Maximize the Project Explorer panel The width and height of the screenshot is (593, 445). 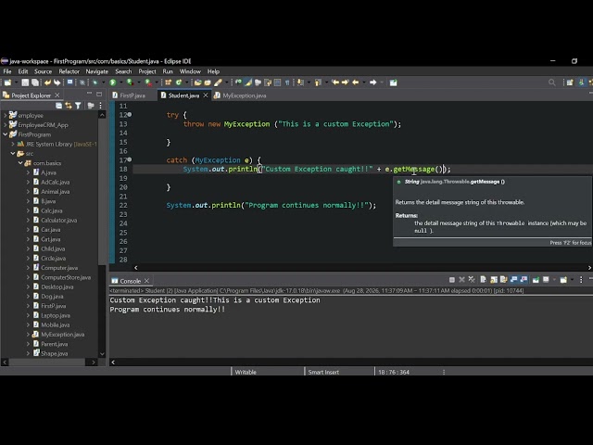click(99, 94)
